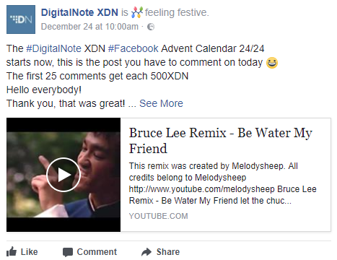Play the Bruce Lee Remix video
Viewport: 337px width, 260px height.
[64, 175]
